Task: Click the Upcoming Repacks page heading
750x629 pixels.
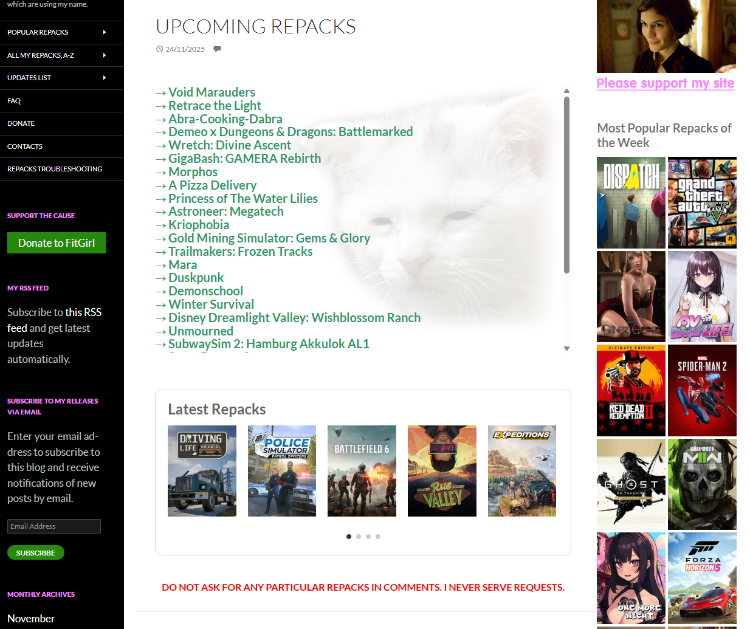Action: (256, 27)
